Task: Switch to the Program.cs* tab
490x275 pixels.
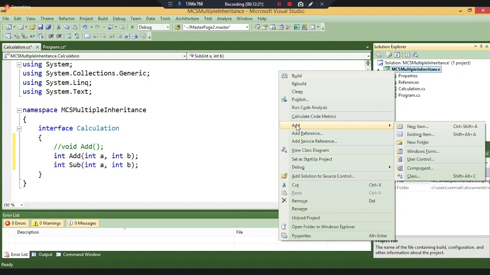Action: (54, 47)
